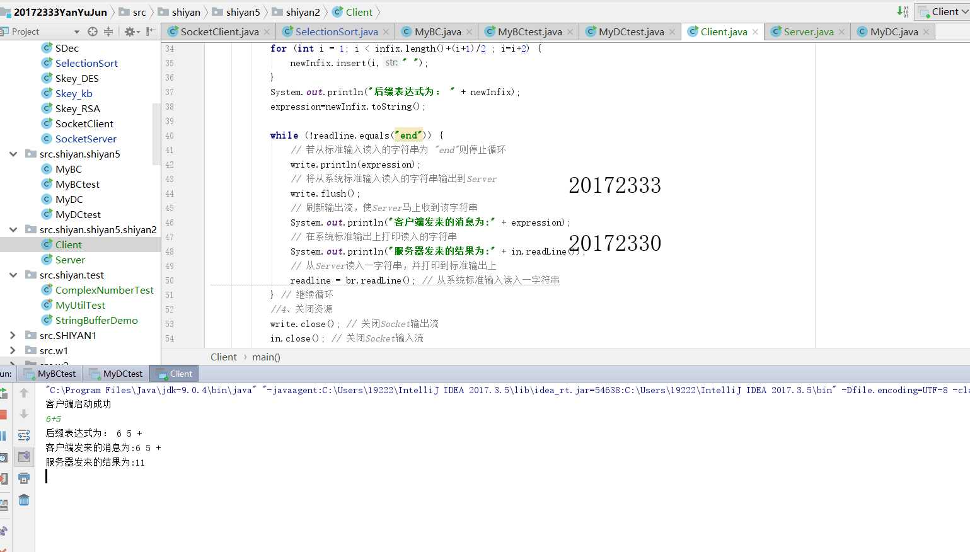The image size is (970, 552).
Task: Select StringBufferDemo in project tree
Action: [89, 320]
